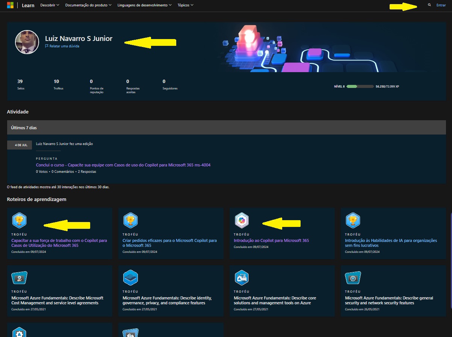The width and height of the screenshot is (452, 337).
Task: Click the first partially visible bottom-row badge
Action: (19, 332)
